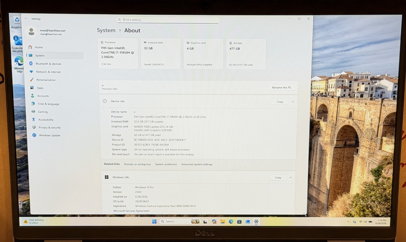Click the taskbar Search box
This screenshot has width=406, height=242.
pos(180,221)
